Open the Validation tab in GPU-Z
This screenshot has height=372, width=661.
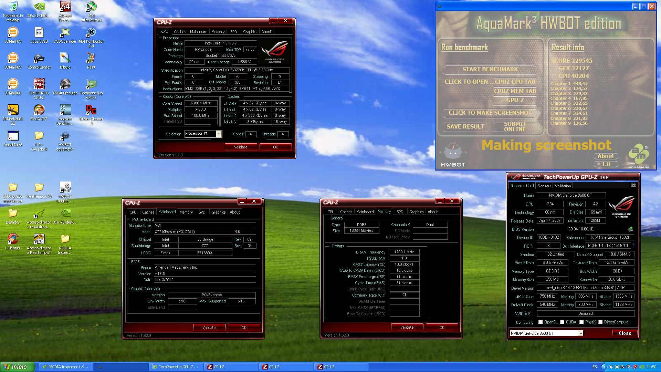(563, 186)
